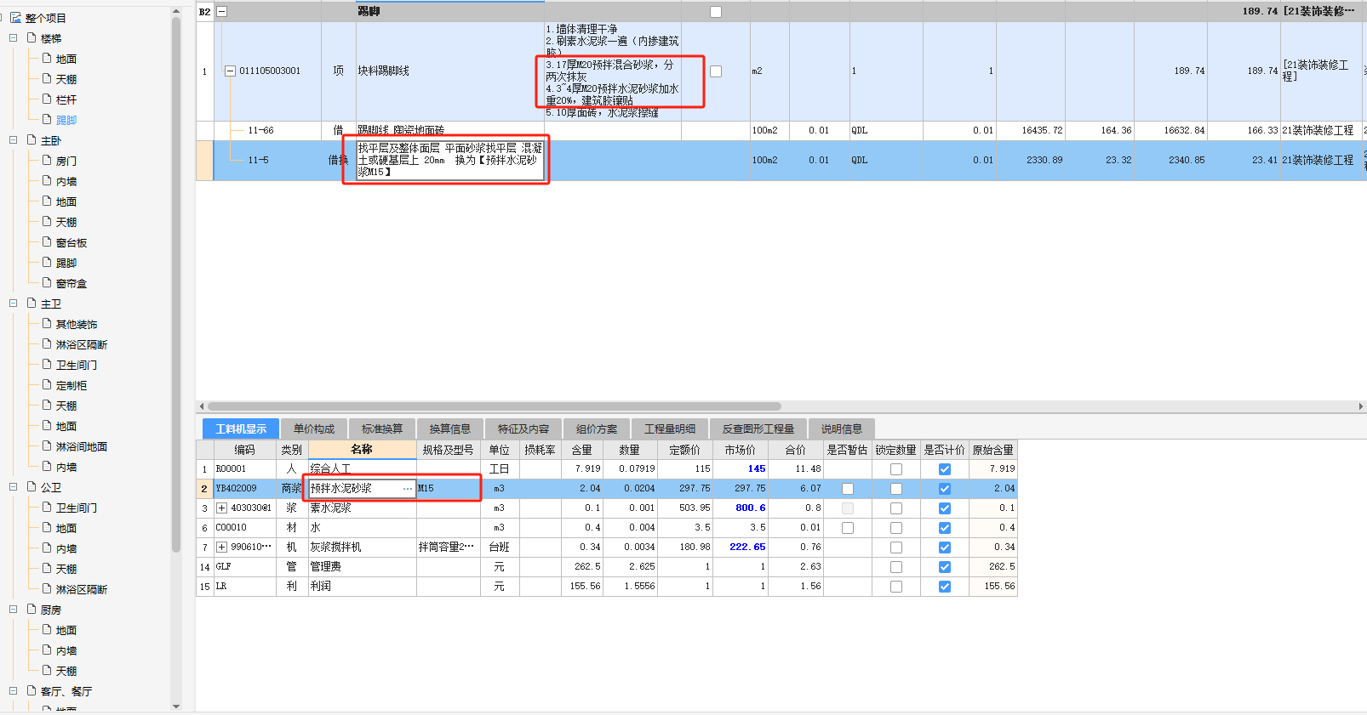1367x715 pixels.
Task: Expand material row 403030@1
Action: 221,508
